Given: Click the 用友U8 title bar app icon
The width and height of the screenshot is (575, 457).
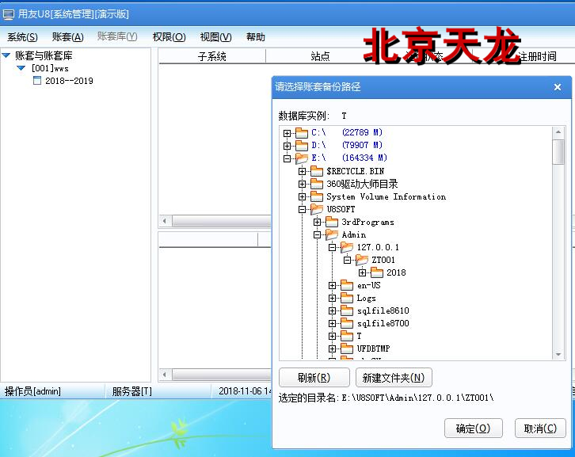Looking at the screenshot, I should coord(8,14).
